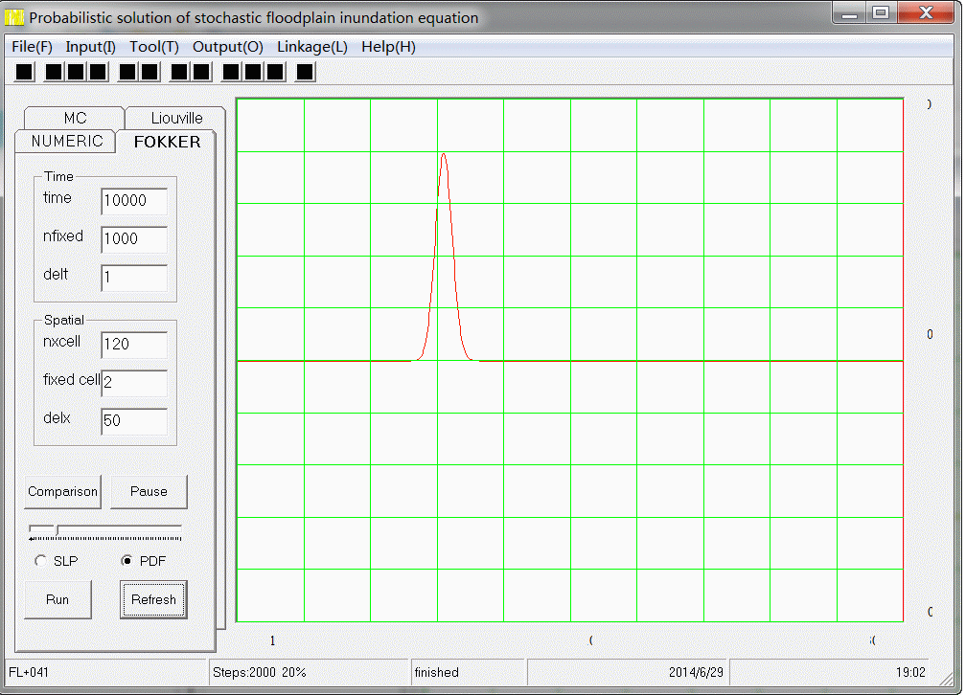Click the fourth toolbar icon from left
The image size is (966, 695).
pyautogui.click(x=98, y=72)
